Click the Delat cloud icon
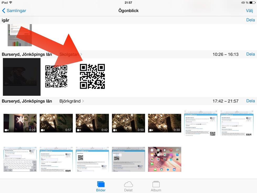 (128, 184)
